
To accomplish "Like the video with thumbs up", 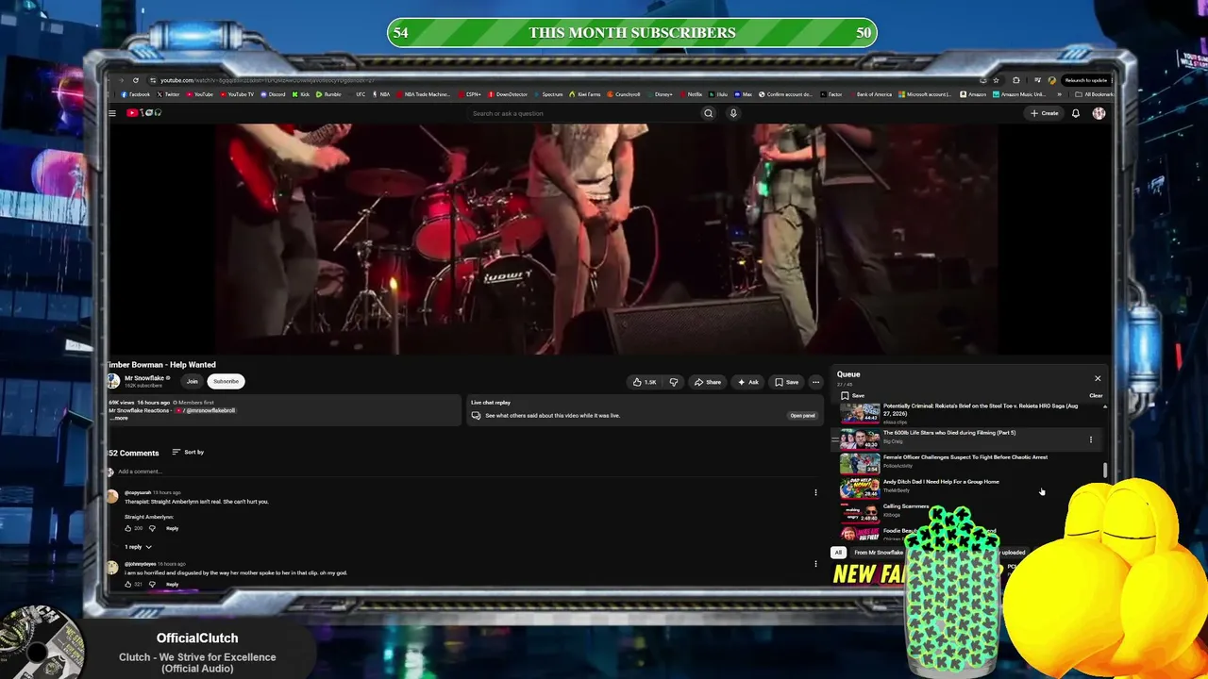I will [645, 382].
